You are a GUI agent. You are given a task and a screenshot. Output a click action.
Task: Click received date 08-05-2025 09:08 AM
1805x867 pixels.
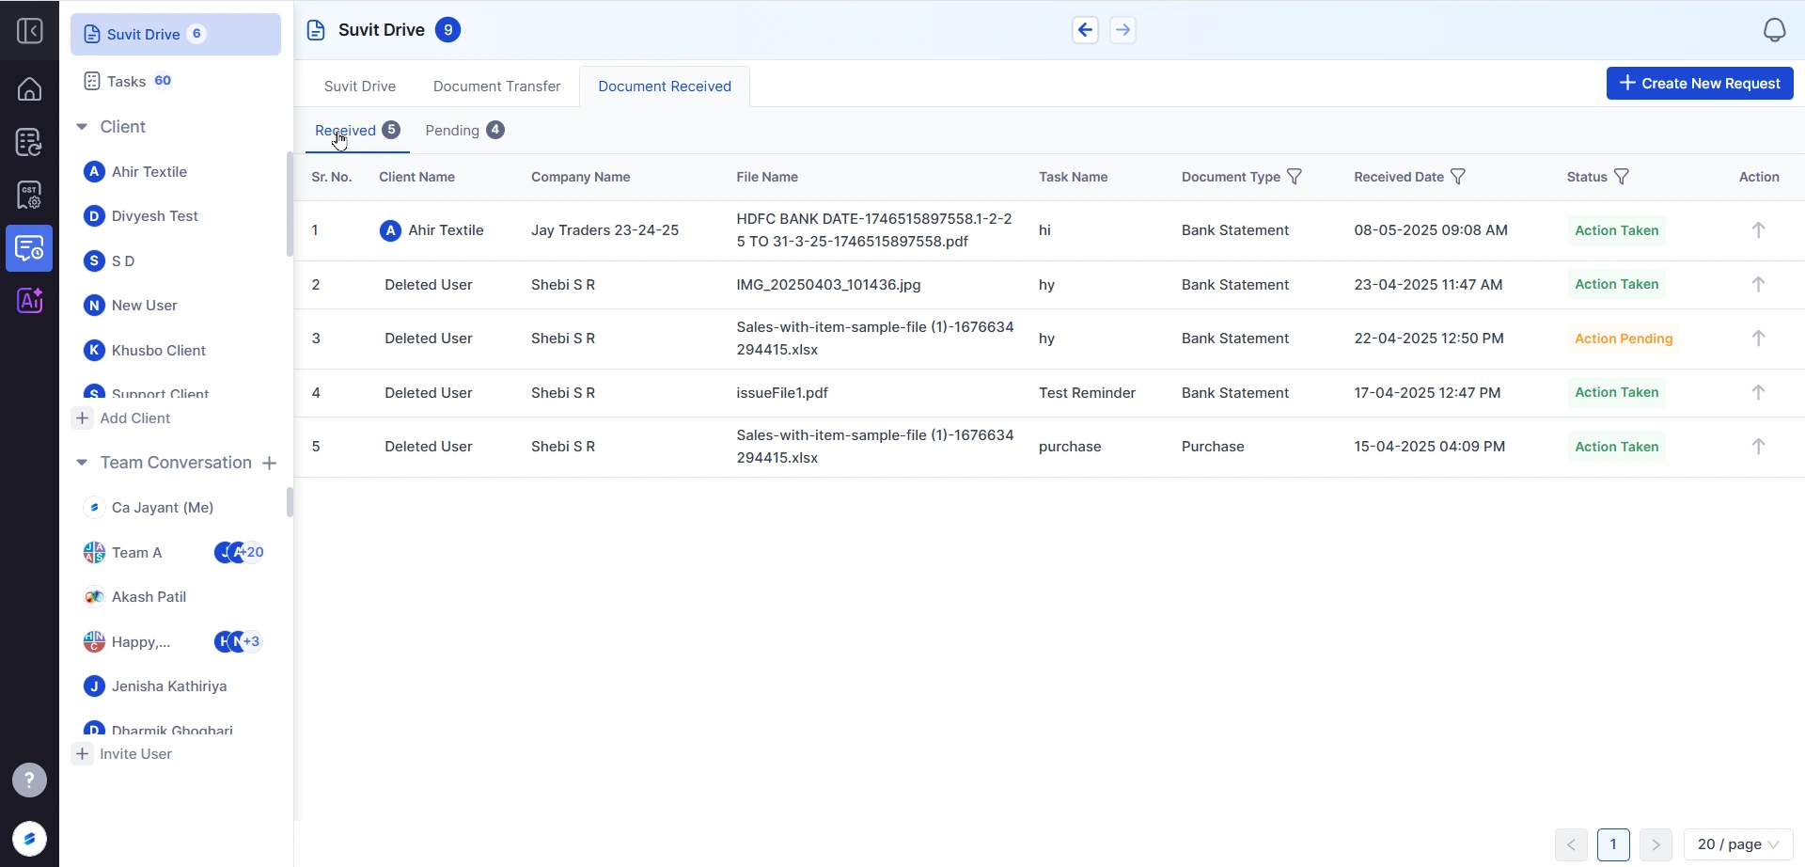click(1431, 230)
